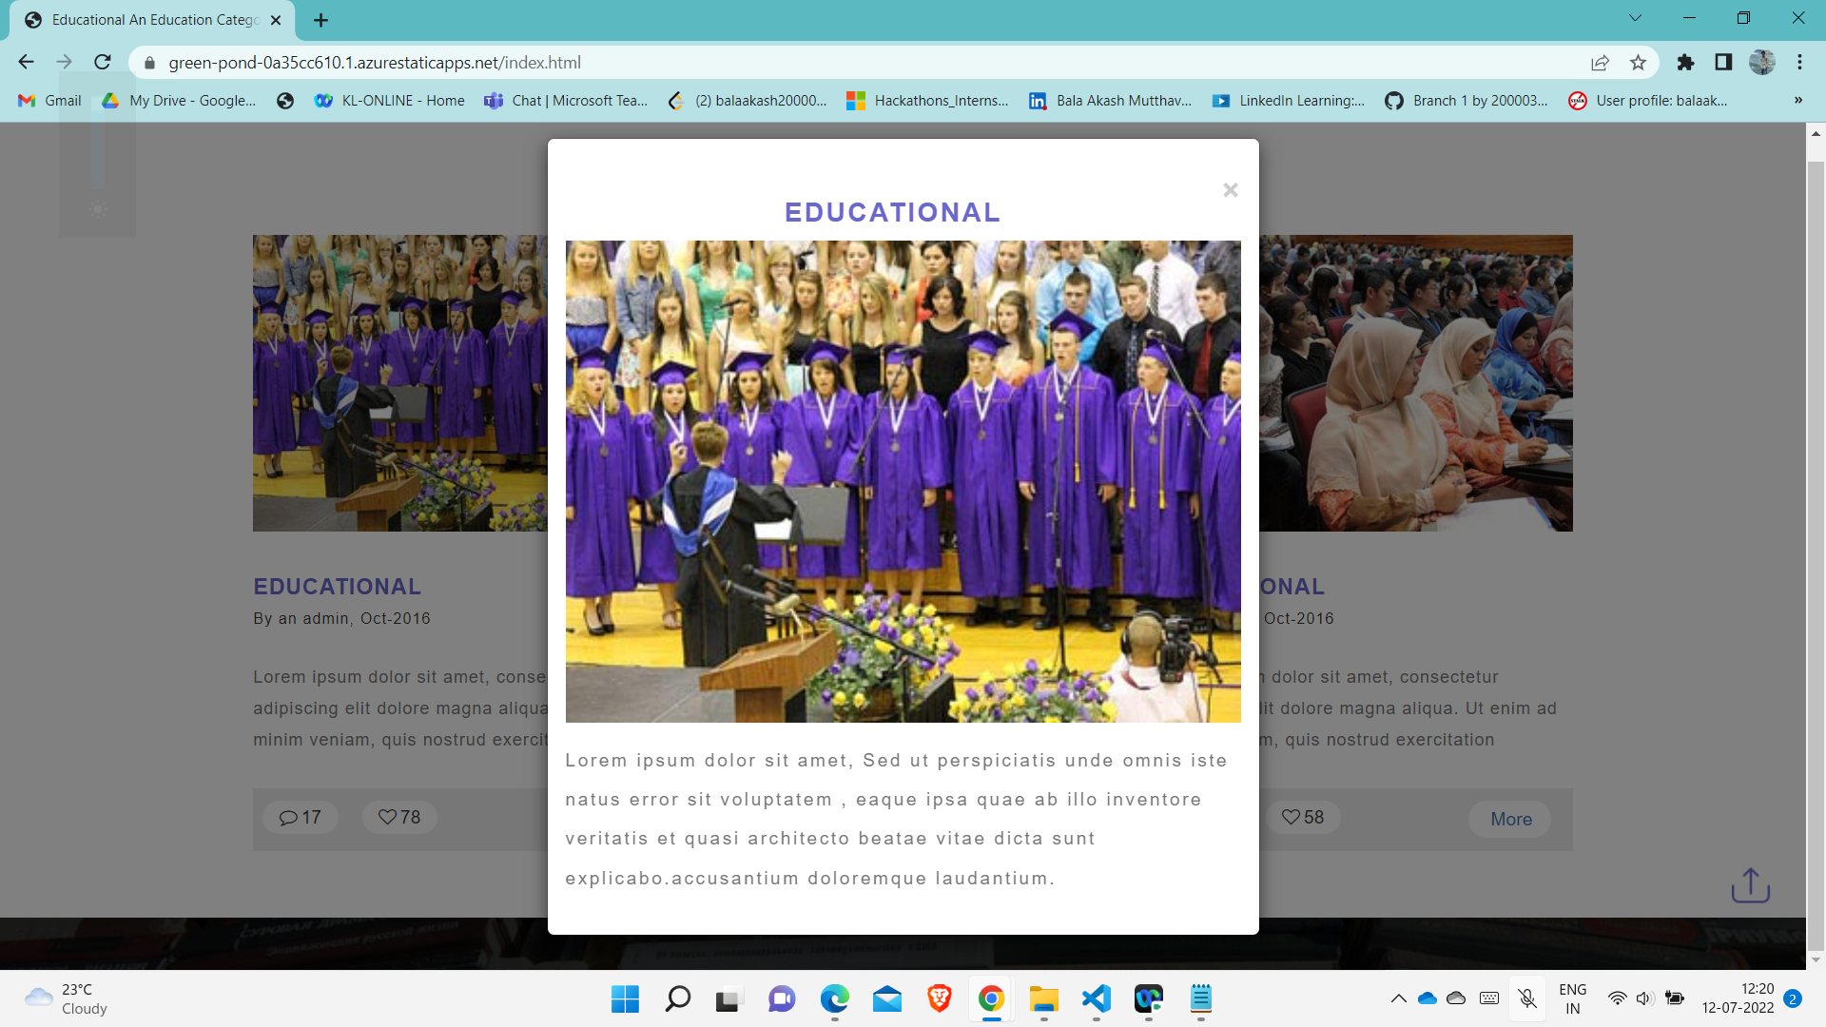Open the clock showing 12-07-2022
Viewport: 1826px width, 1027px height.
pos(1738,998)
